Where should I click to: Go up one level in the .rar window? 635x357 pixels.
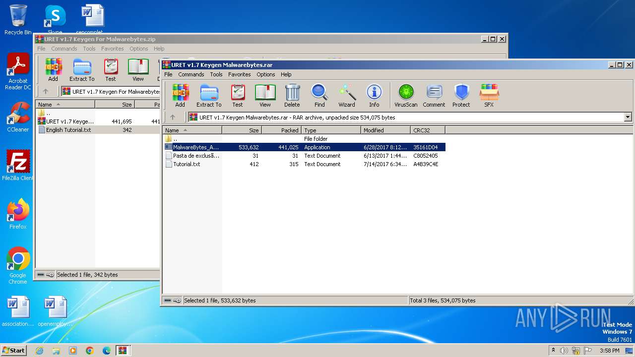(173, 118)
